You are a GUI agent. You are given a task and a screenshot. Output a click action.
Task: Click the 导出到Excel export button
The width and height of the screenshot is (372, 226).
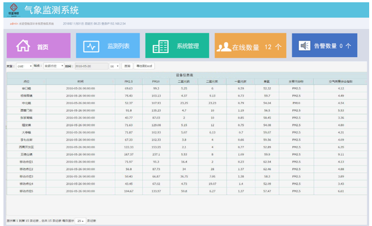144,66
